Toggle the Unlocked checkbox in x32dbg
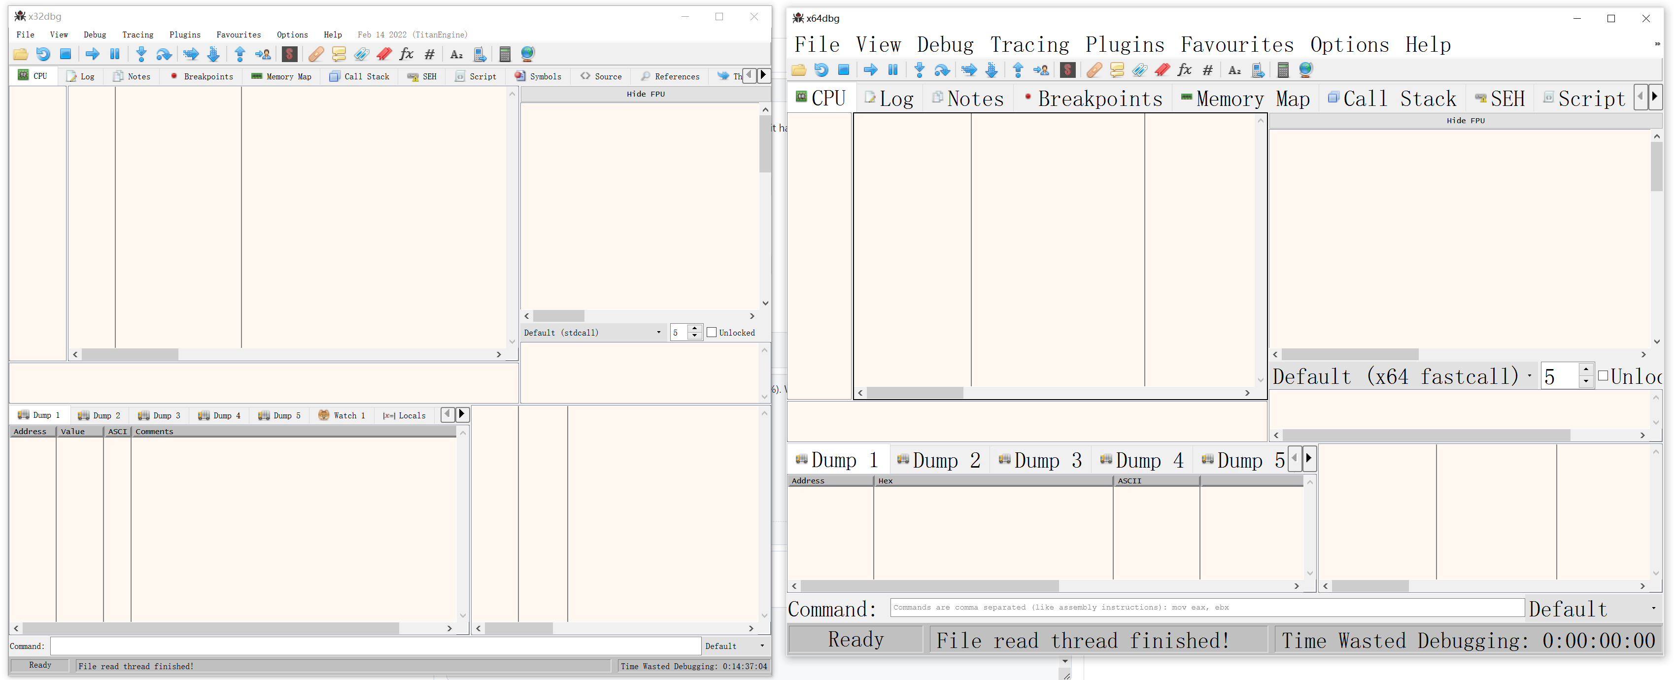Image resolution: width=1676 pixels, height=680 pixels. (712, 333)
